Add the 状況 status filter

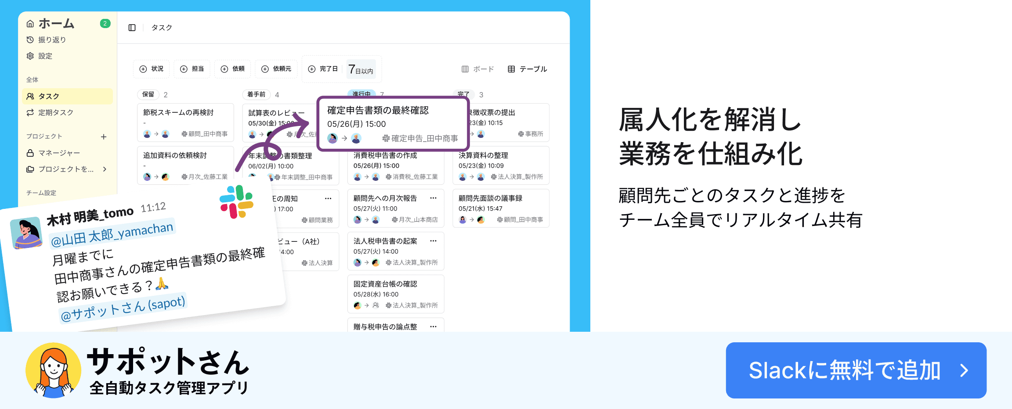pyautogui.click(x=151, y=69)
